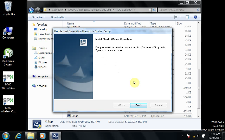
Task: Click the Windows Start orb
Action: point(6,136)
